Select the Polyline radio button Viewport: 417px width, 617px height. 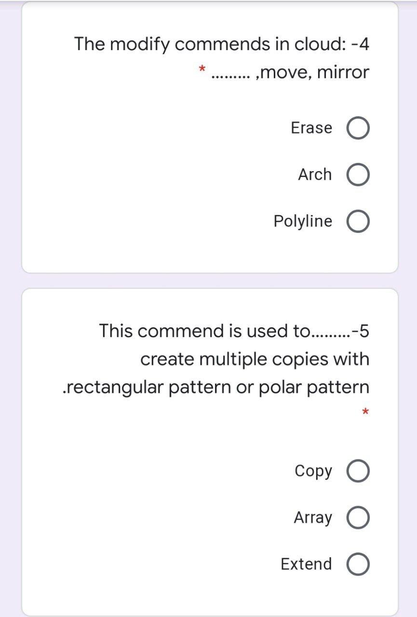(x=358, y=221)
